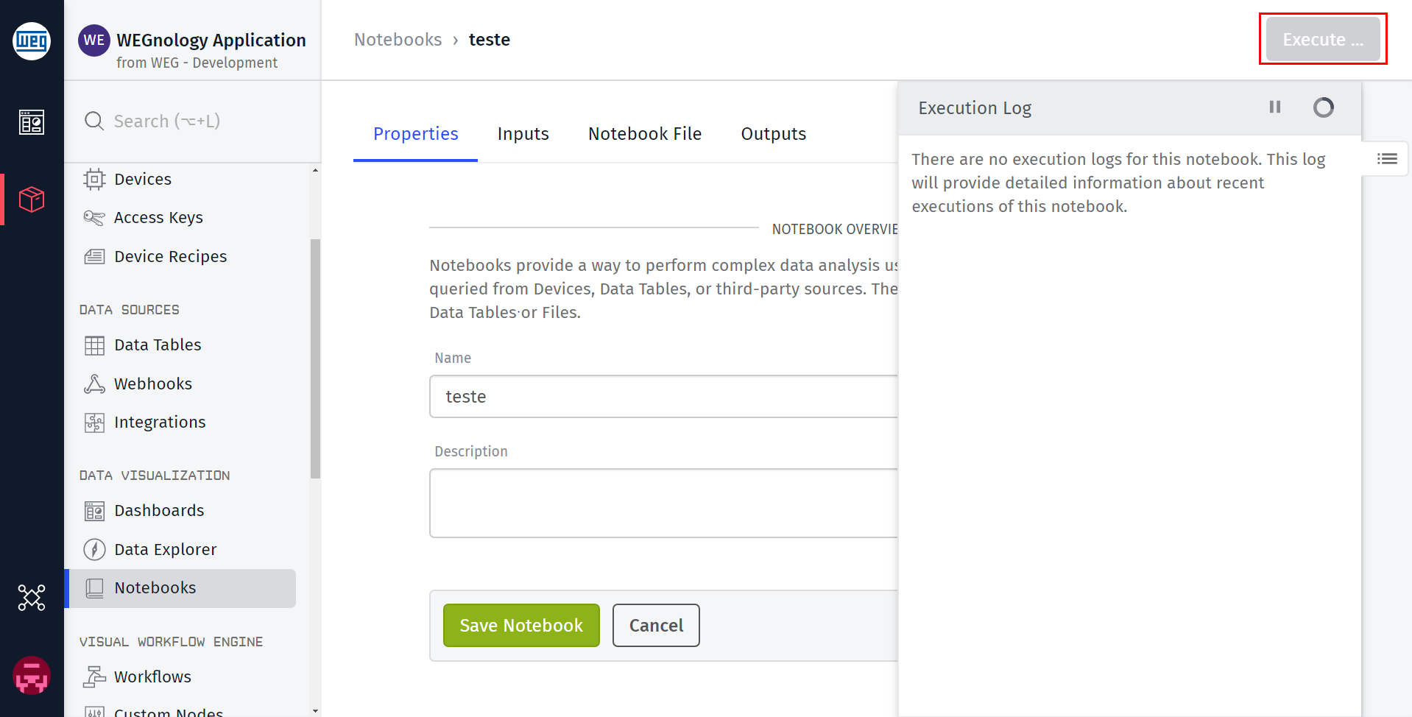Select Notebooks in the sidebar
This screenshot has height=717, width=1412.
180,588
